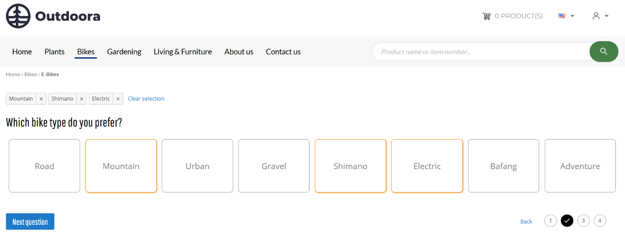Click the Outdoora tree logo icon
Screen dimensions: 625x234
(x=18, y=16)
